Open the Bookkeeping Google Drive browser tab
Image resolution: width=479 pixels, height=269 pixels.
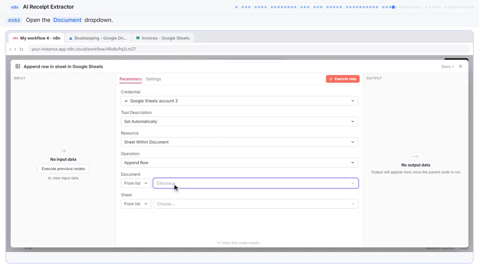tap(98, 38)
